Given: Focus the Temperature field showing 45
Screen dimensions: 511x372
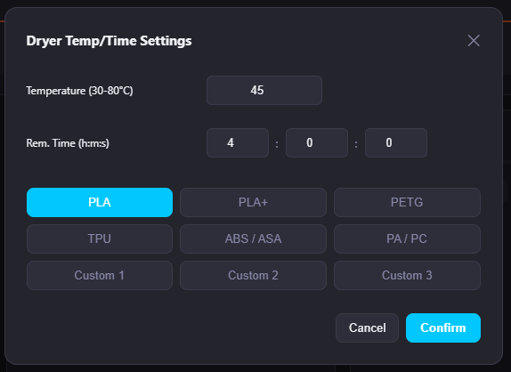Looking at the screenshot, I should [264, 90].
